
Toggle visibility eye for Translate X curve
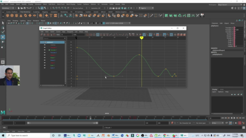(x=45, y=48)
